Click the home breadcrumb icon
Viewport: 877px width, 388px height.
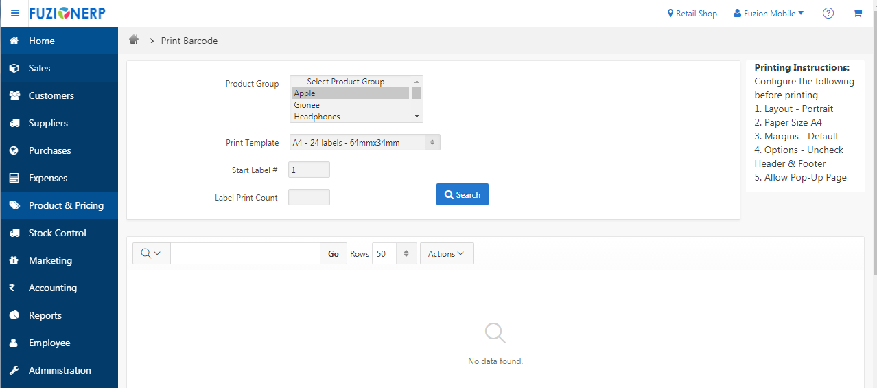click(135, 40)
